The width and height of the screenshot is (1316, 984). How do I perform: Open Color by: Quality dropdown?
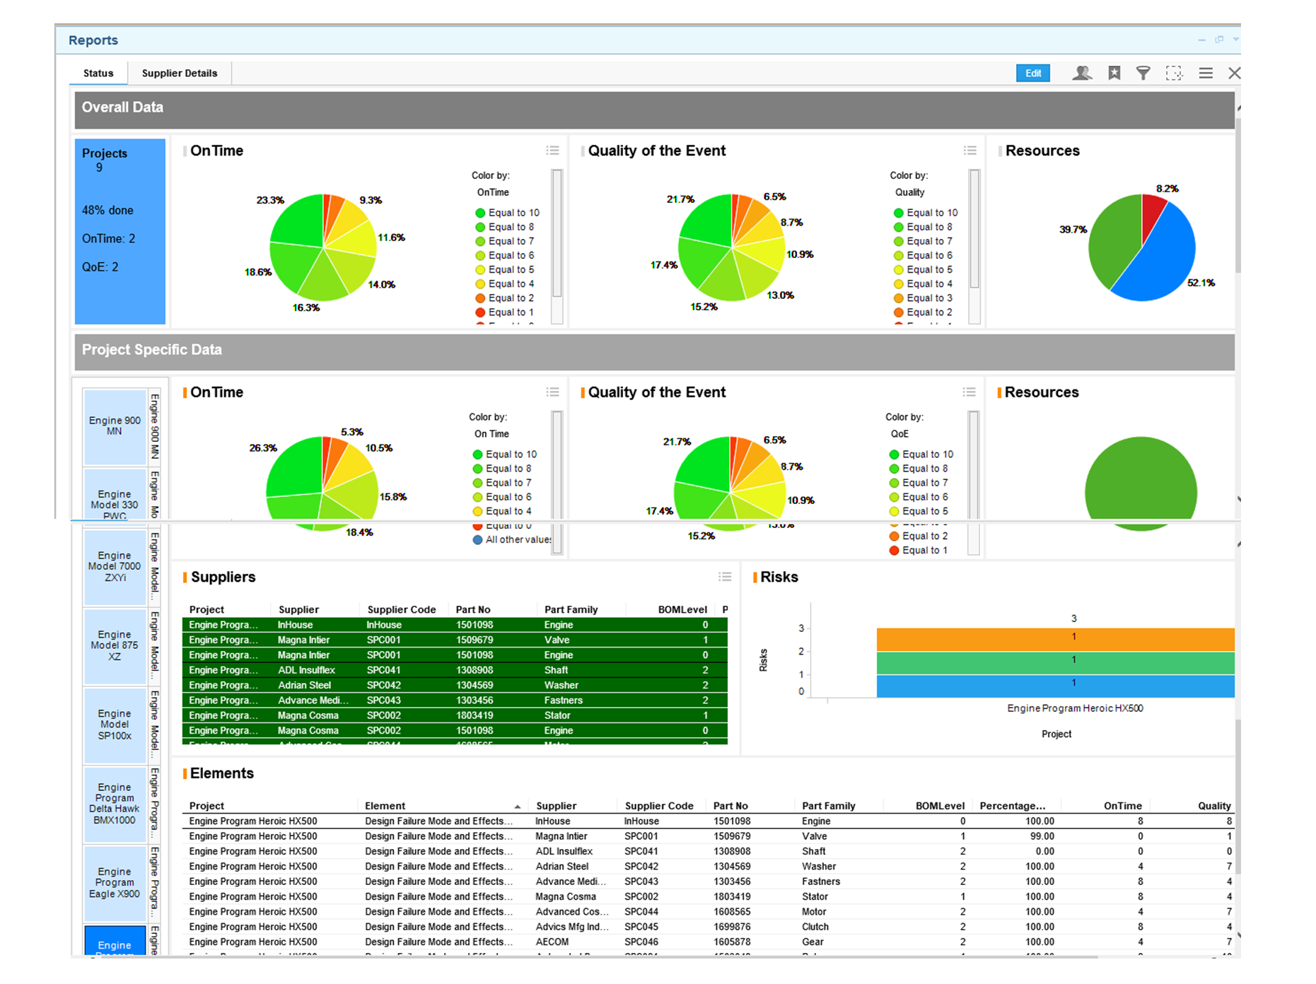coord(909,192)
